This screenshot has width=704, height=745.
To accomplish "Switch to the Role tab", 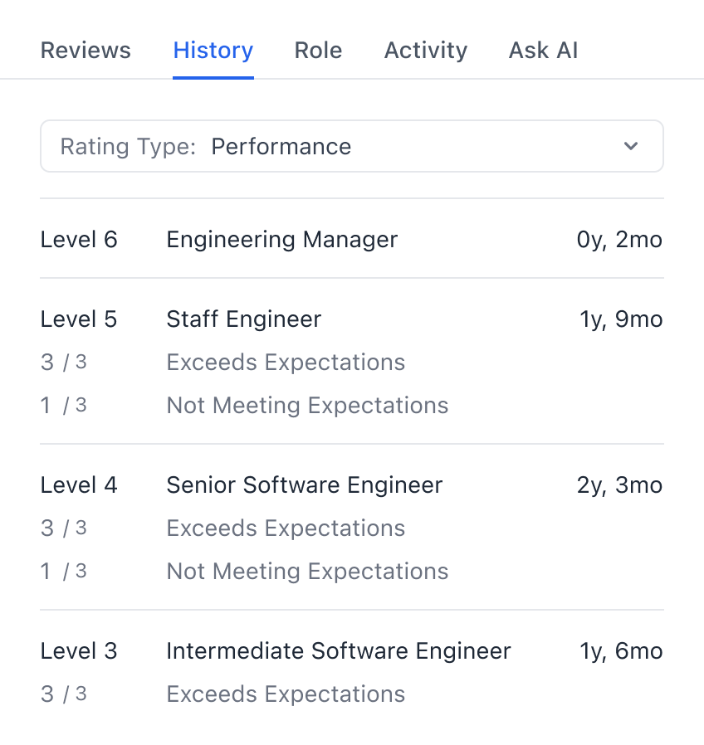I will [x=318, y=51].
